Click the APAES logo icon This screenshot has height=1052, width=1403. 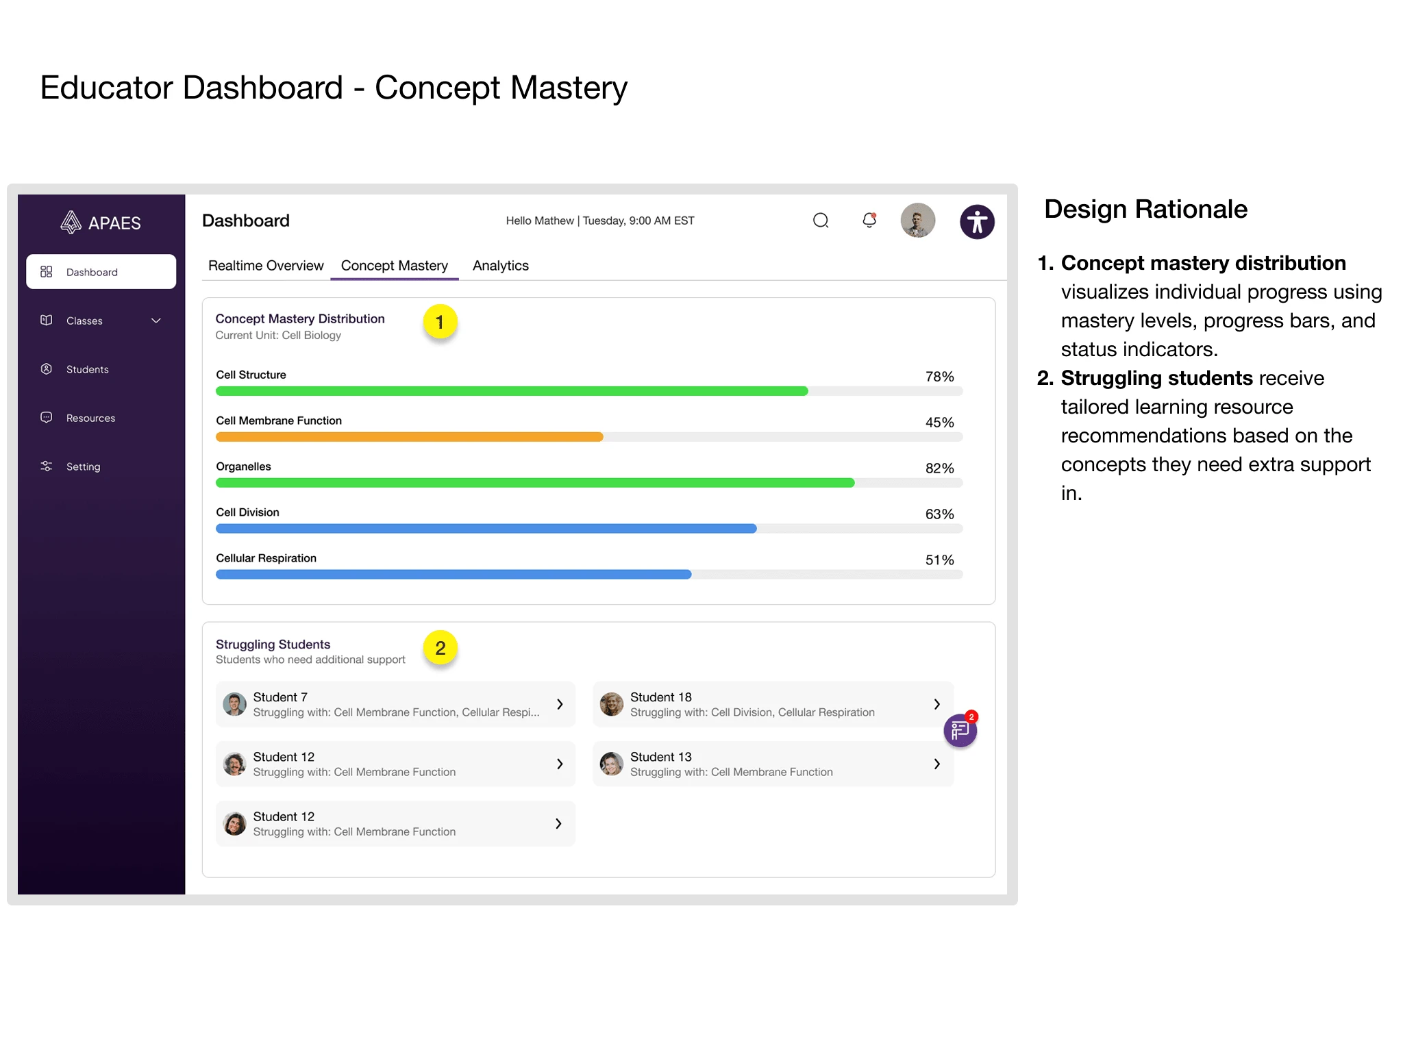point(71,222)
